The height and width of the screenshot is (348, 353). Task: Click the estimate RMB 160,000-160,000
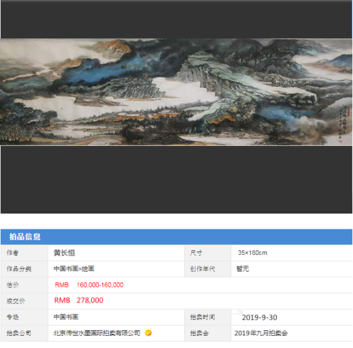(x=89, y=285)
